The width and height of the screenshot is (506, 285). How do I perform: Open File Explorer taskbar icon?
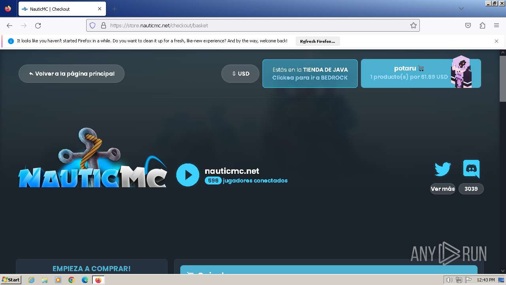point(45,280)
